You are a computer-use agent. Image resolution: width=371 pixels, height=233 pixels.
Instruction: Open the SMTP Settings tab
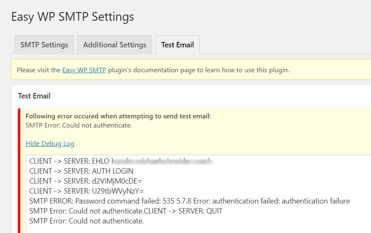[44, 44]
